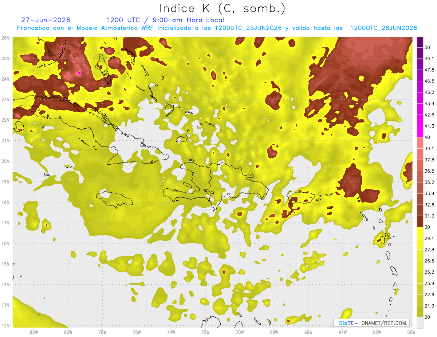Click longitude label 72W
Screen dimensions: 437x337
205,332
